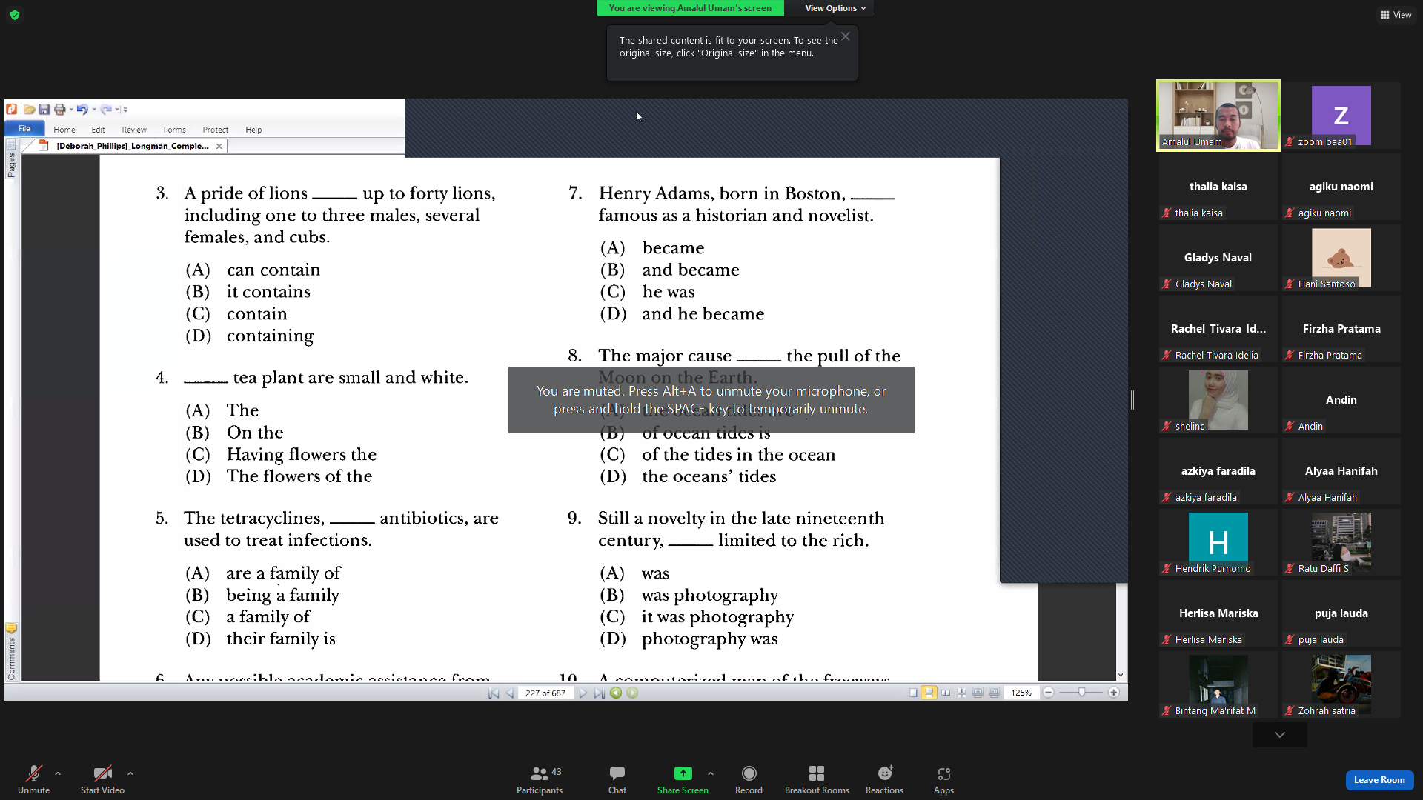This screenshot has width=1423, height=800.
Task: Open video options arrow beside Start Video
Action: point(130,773)
